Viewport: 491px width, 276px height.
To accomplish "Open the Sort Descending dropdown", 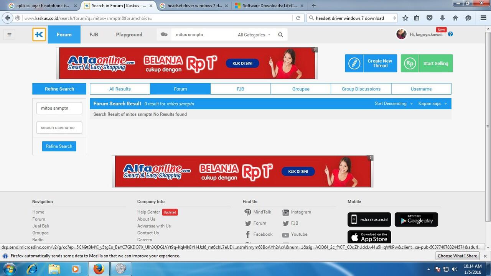I will [x=394, y=103].
